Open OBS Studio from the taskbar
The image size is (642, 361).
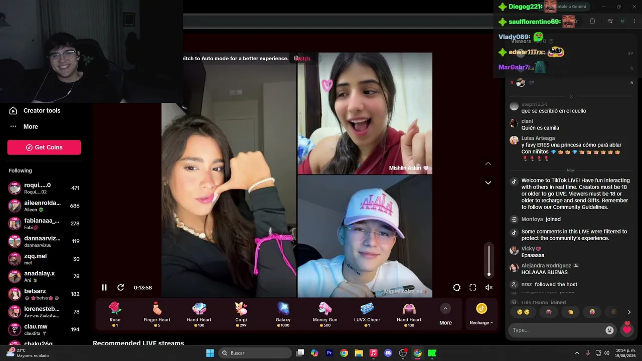(403, 353)
